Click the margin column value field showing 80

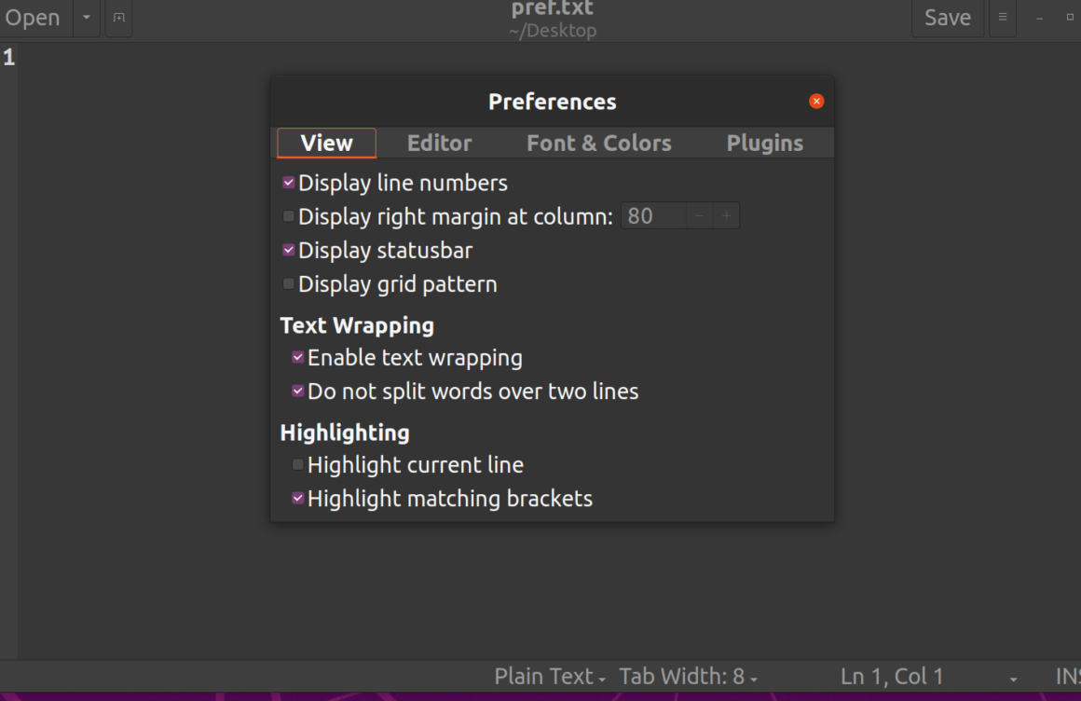point(652,215)
